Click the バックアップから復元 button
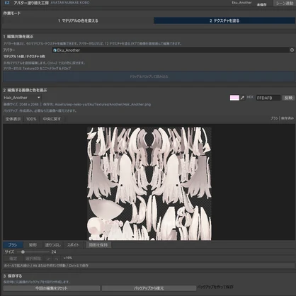This screenshot has height=296, width=296. (149, 288)
